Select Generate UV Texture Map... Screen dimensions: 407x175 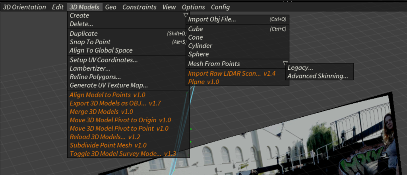pos(128,85)
